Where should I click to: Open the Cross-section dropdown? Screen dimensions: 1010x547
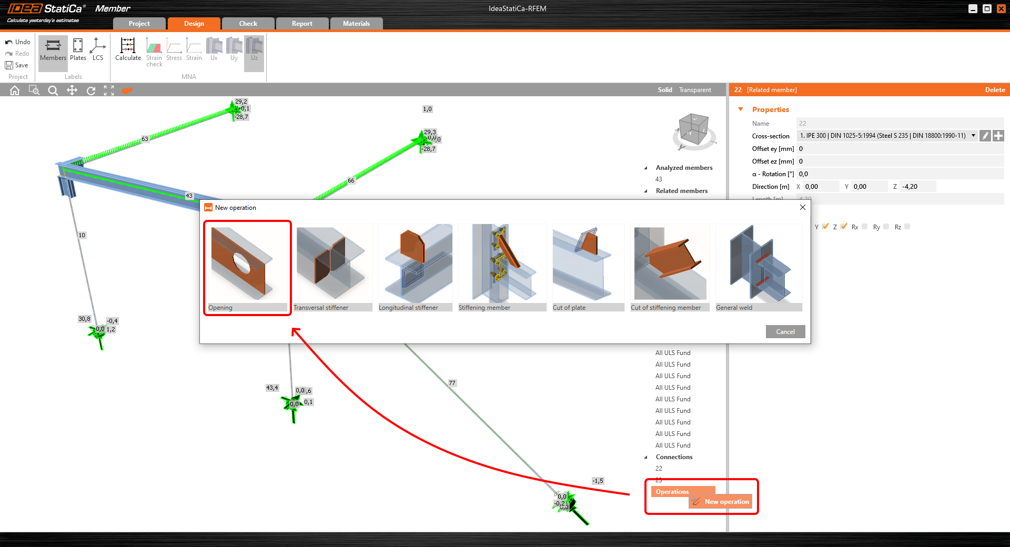pyautogui.click(x=973, y=136)
